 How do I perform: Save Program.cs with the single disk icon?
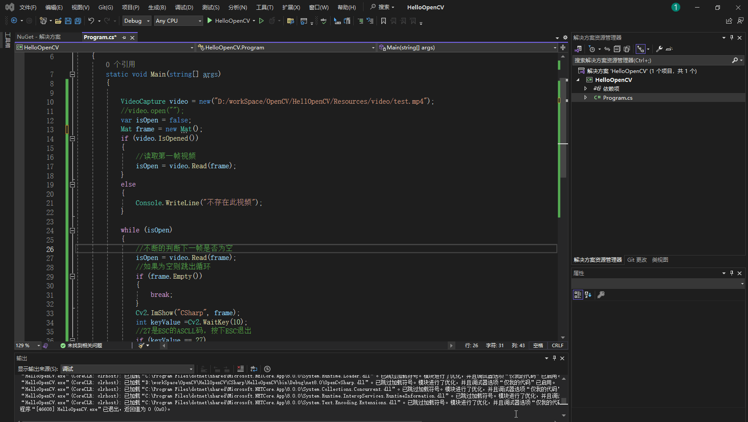tap(68, 20)
